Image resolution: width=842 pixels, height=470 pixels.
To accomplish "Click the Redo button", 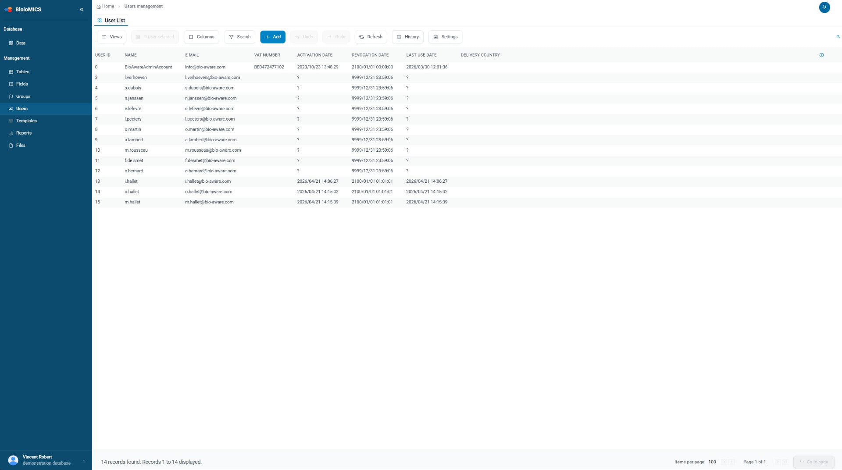I will (336, 37).
